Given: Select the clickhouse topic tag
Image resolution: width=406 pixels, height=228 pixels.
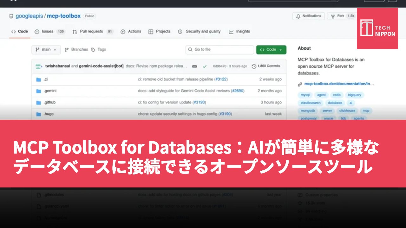Looking at the screenshot, I should pos(347,111).
